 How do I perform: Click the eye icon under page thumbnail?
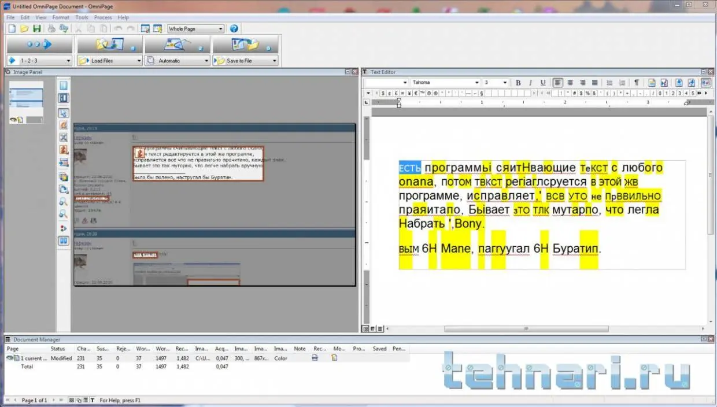coord(13,120)
